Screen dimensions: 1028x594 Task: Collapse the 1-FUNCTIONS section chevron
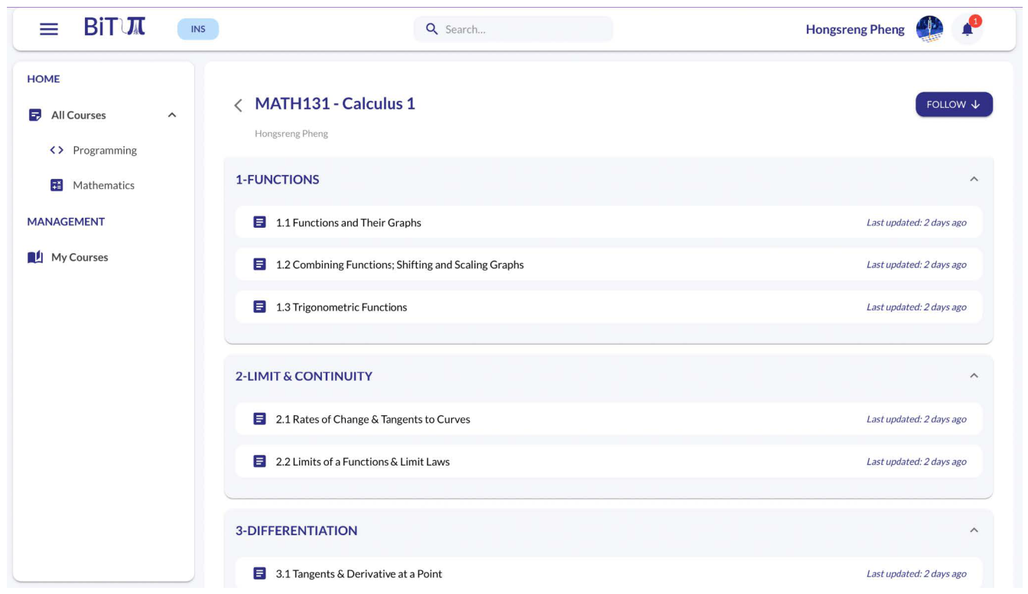click(974, 179)
